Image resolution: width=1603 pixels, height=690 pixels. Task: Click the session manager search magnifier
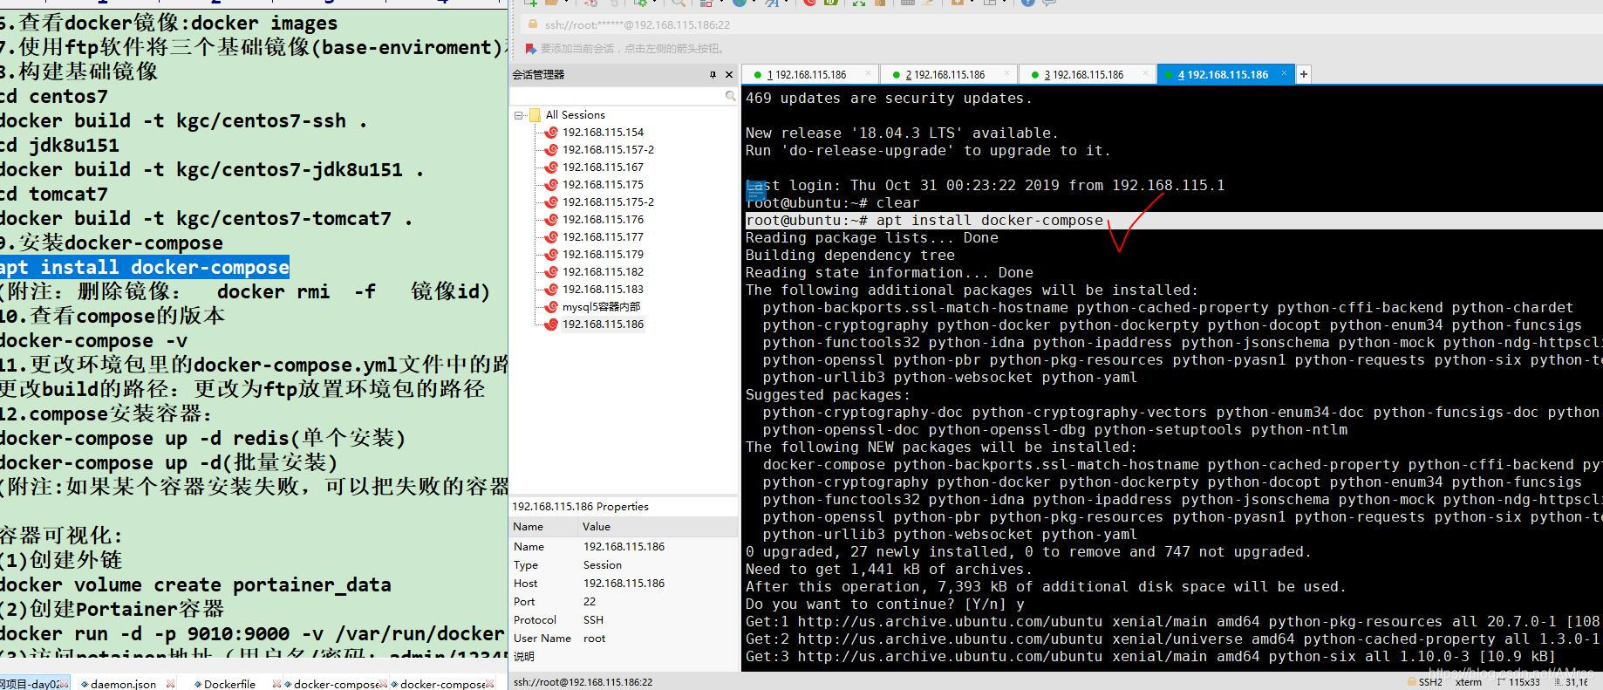pyautogui.click(x=730, y=96)
